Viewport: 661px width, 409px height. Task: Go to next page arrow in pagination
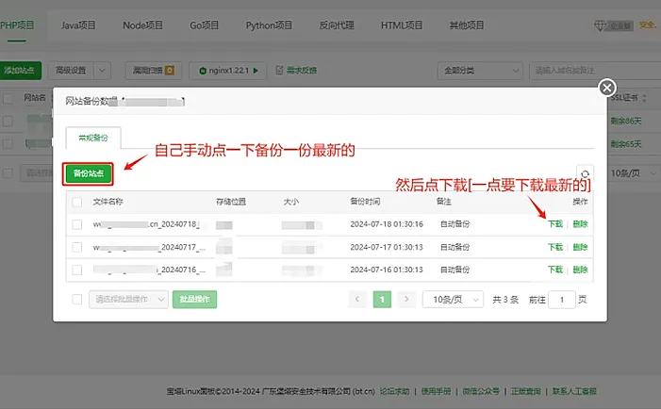tap(406, 299)
